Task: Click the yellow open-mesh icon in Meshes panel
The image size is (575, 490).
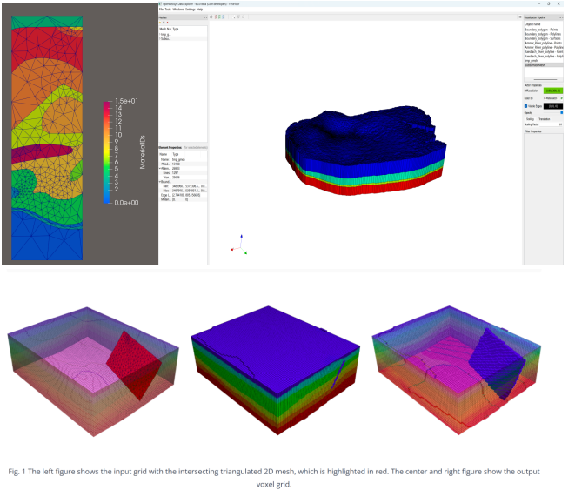Action: (160, 23)
